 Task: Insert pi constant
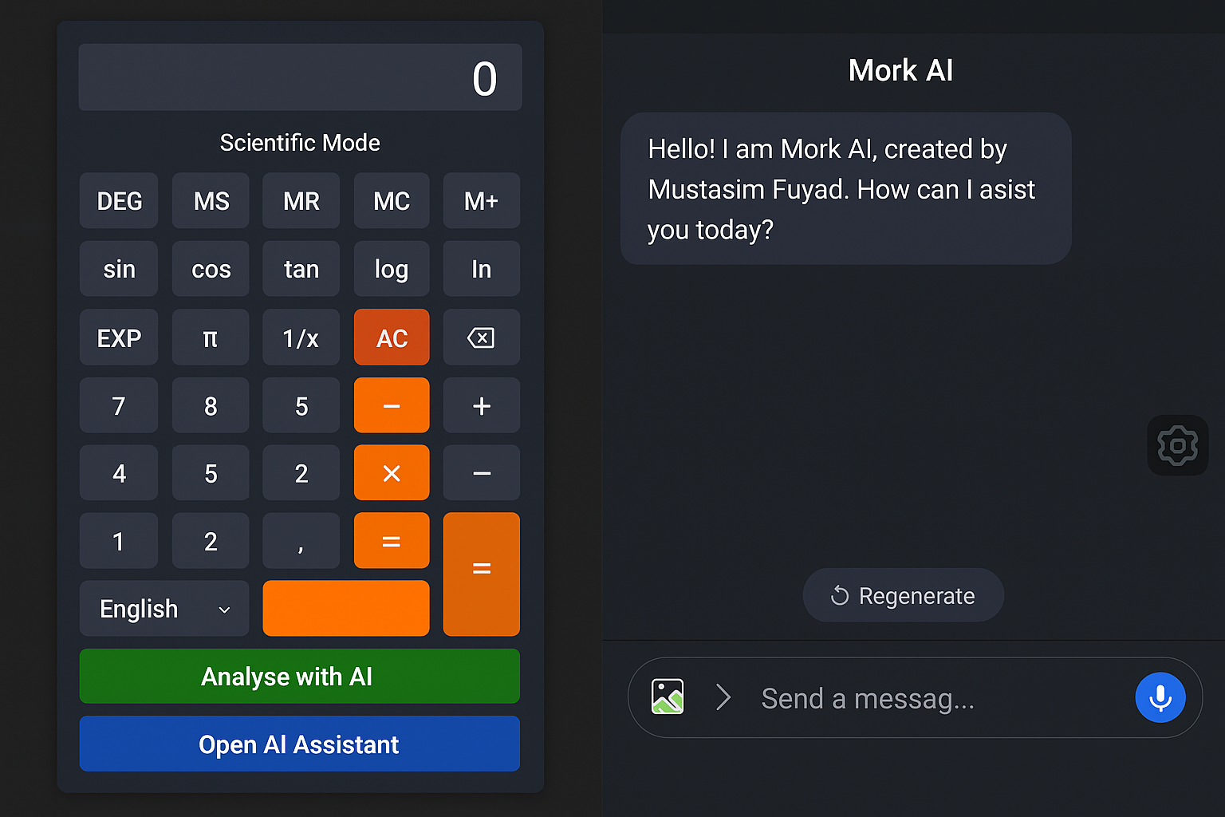tap(211, 337)
